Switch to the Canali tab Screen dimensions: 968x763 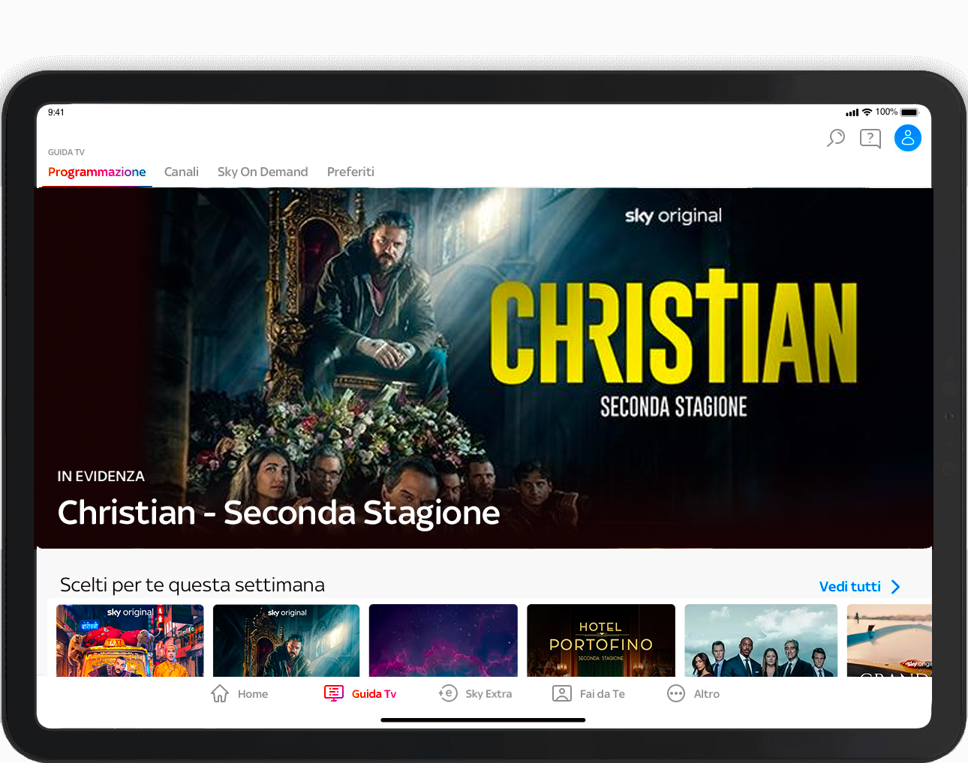click(x=182, y=172)
